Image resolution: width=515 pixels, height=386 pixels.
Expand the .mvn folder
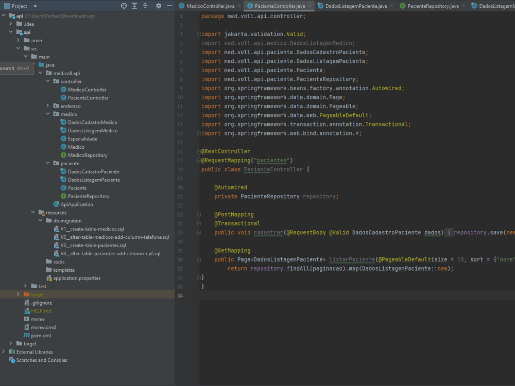tap(19, 40)
